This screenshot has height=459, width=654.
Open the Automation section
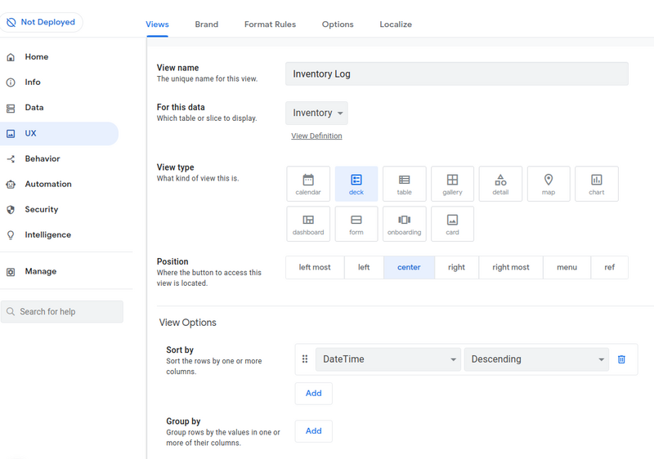[x=48, y=184]
